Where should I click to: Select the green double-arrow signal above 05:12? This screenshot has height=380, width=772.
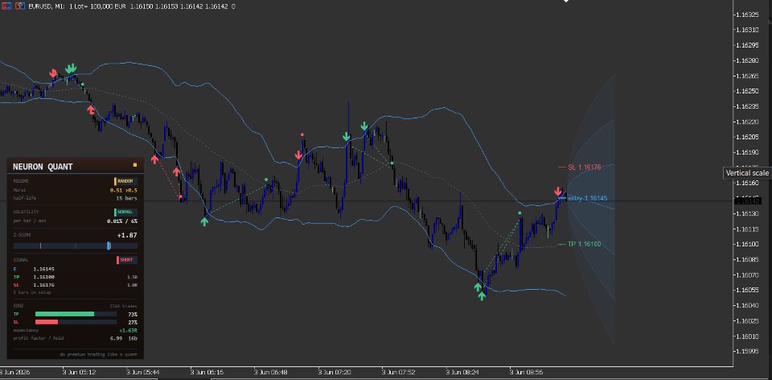pos(72,68)
